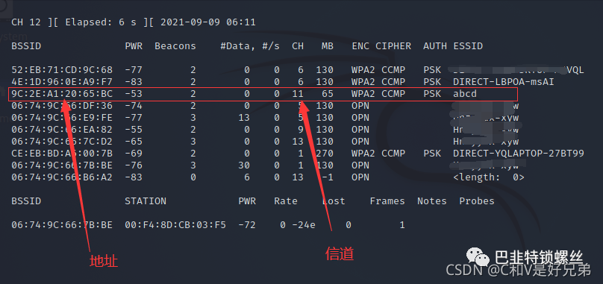Select the DIRECT-YQLAPTOP-27BT99 network name
This screenshot has width=603, height=284.
click(x=519, y=154)
